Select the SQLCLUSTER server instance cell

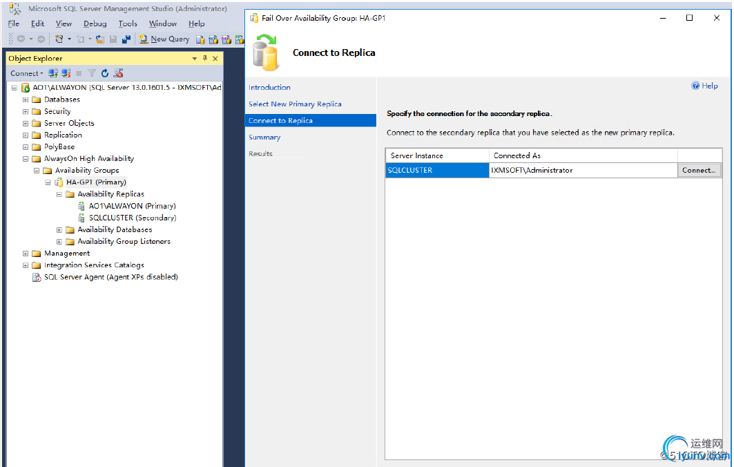tap(437, 170)
